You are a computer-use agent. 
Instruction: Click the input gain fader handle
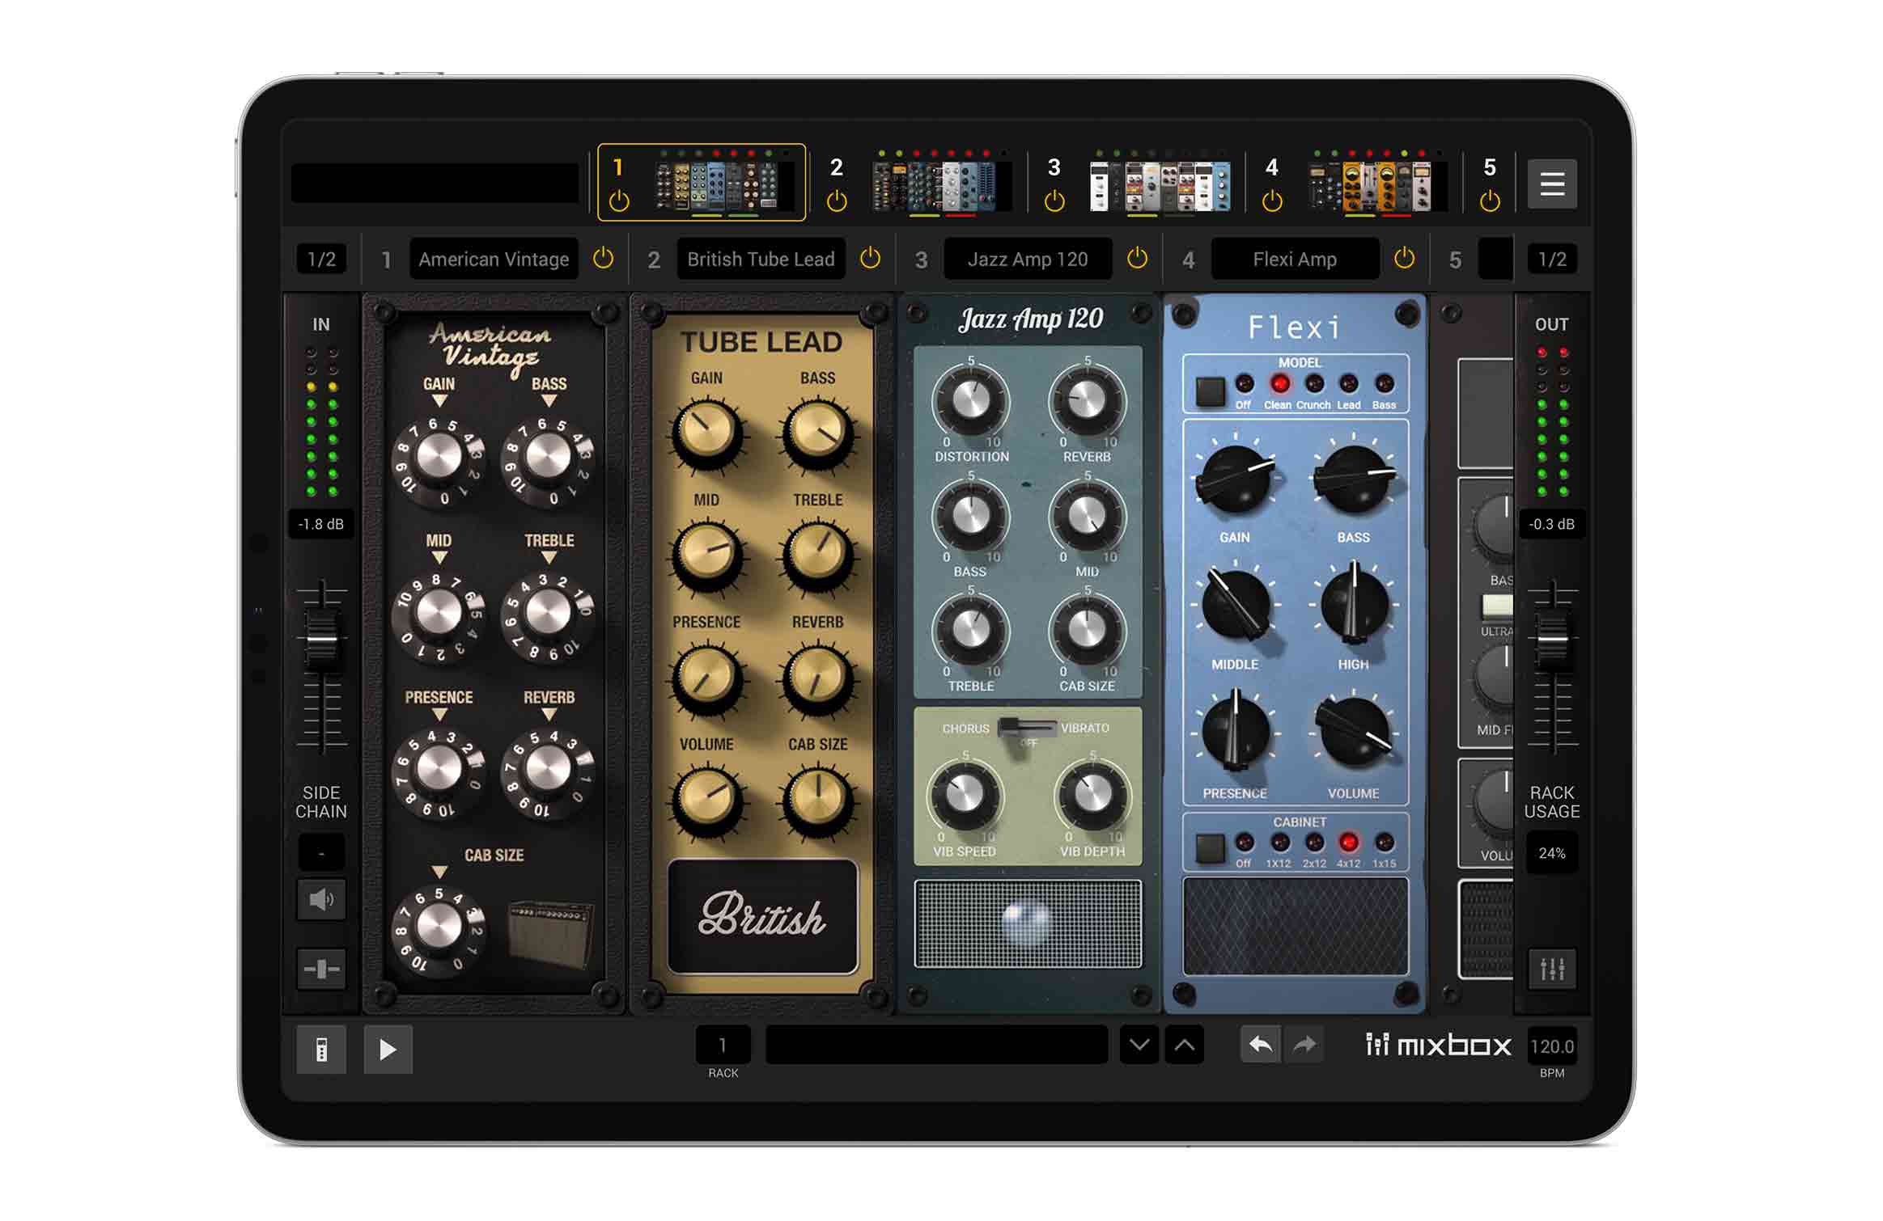pyautogui.click(x=321, y=640)
